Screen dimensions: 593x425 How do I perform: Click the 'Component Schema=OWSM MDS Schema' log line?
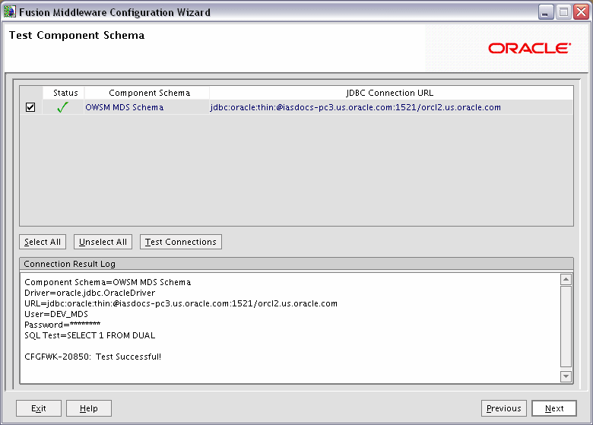point(107,283)
